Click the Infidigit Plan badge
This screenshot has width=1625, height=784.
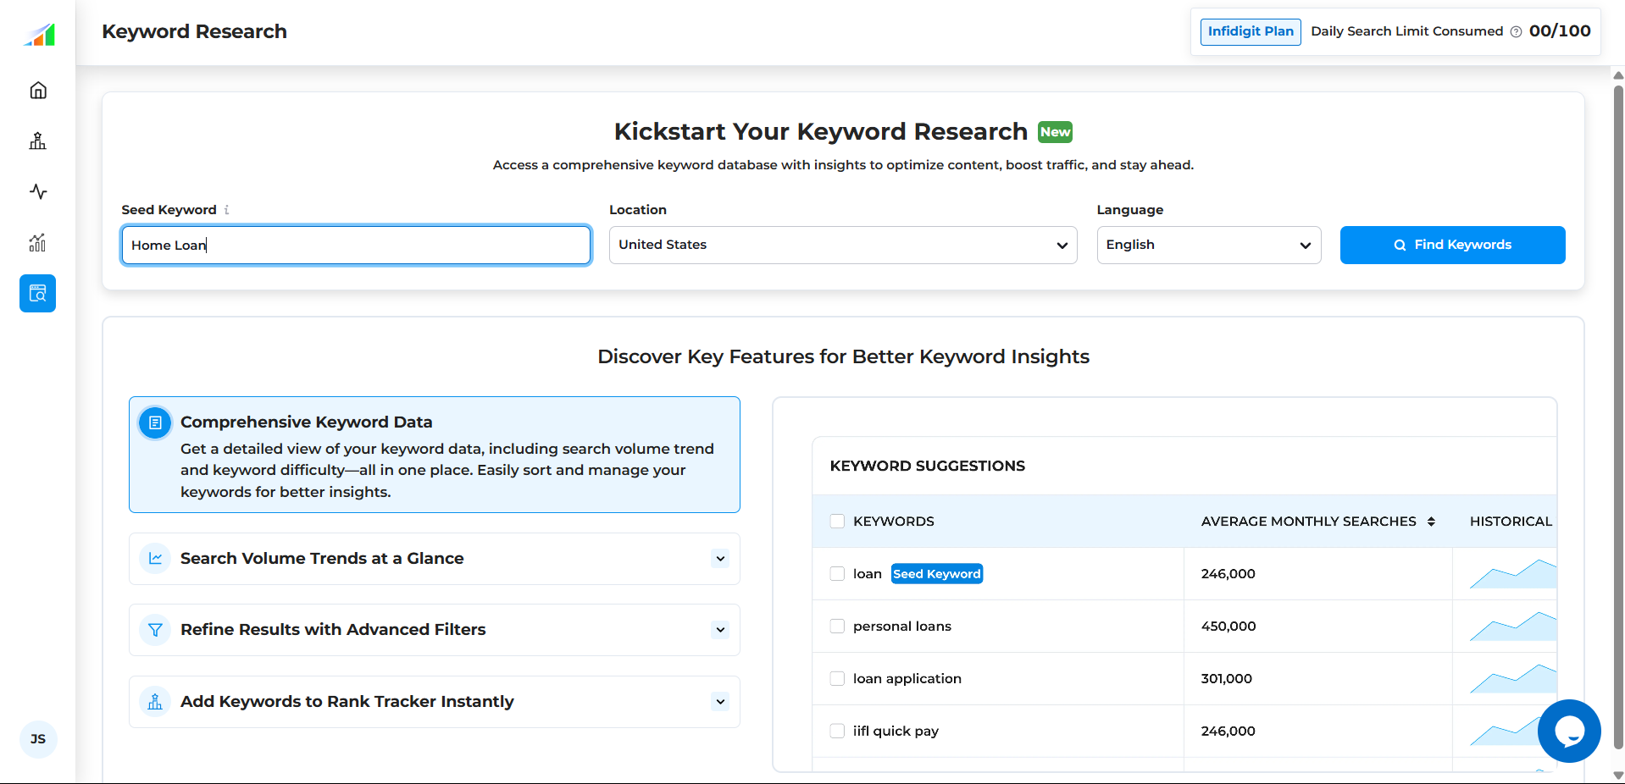(x=1250, y=31)
